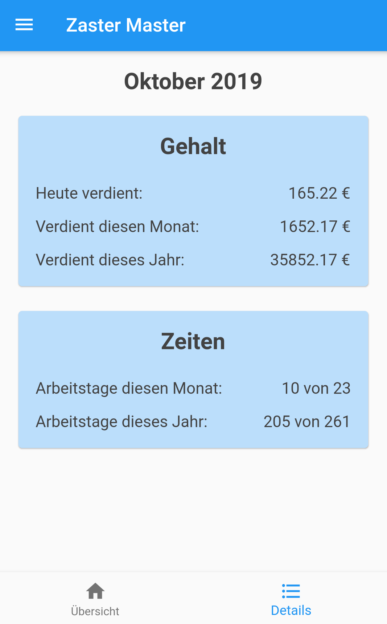Click the 205 von 261 value
387x624 pixels.
(x=307, y=422)
